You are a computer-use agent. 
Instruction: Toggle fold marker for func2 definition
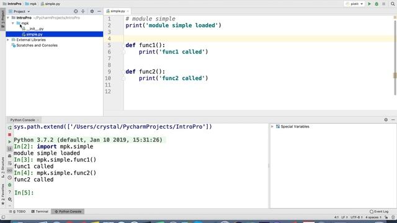(124, 72)
